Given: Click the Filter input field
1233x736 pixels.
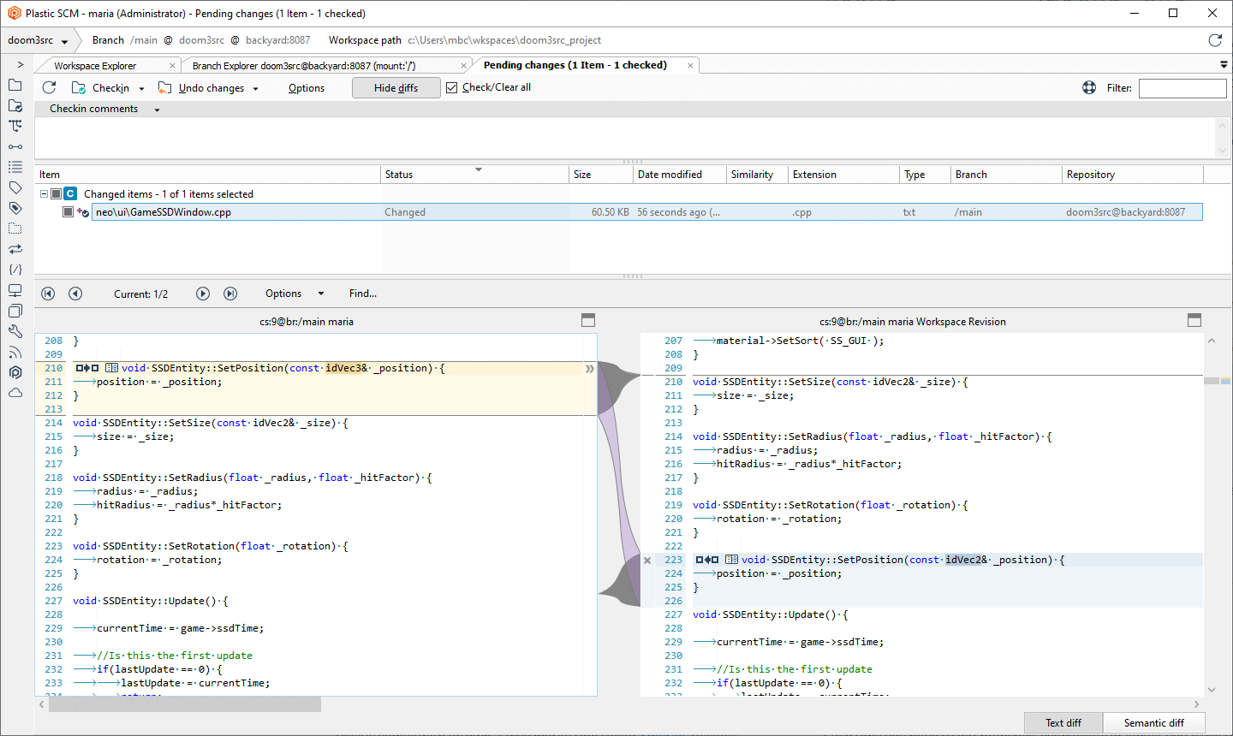Looking at the screenshot, I should coord(1182,88).
